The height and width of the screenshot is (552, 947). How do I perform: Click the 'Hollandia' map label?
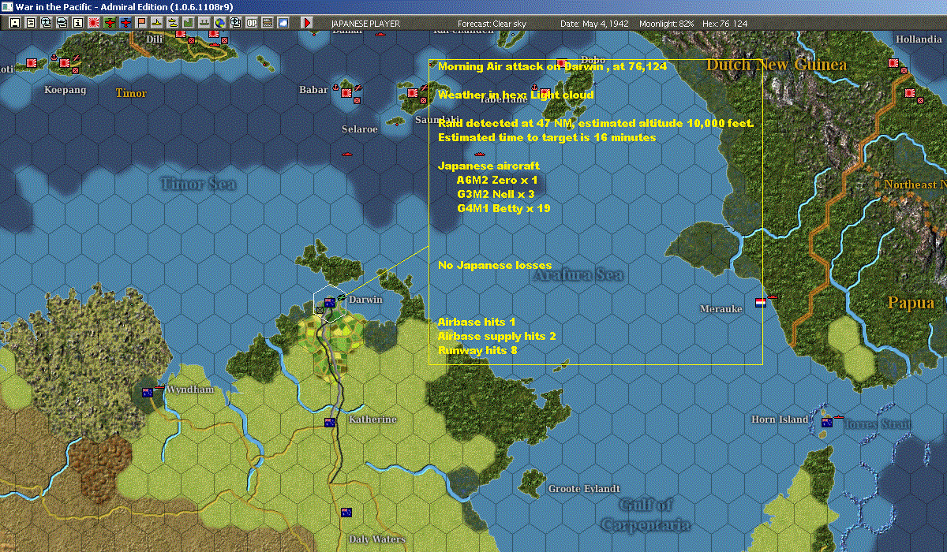(x=919, y=39)
